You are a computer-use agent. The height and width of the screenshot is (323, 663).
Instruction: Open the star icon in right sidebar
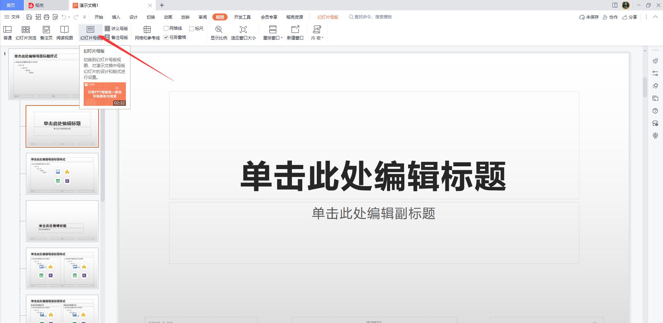655,86
